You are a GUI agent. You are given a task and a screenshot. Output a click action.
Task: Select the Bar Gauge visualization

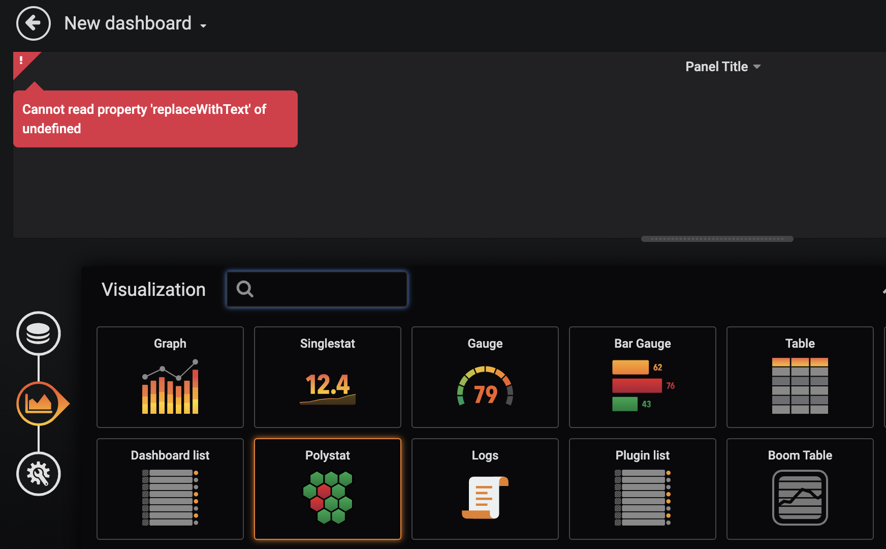[x=643, y=377]
